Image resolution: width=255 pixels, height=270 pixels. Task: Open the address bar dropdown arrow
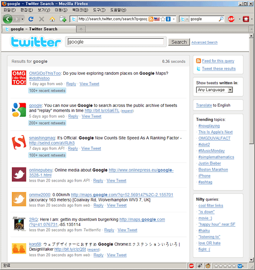pos(174,19)
